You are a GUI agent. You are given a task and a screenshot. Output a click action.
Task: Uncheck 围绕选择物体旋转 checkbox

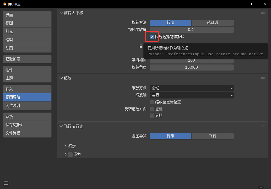point(152,37)
